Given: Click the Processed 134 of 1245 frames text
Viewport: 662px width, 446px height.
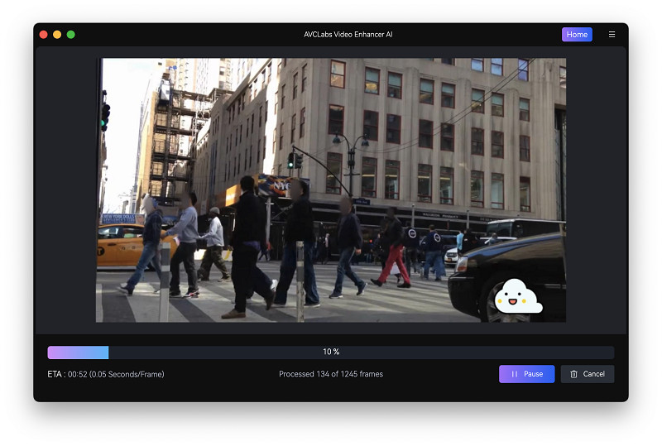Looking at the screenshot, I should 331,374.
